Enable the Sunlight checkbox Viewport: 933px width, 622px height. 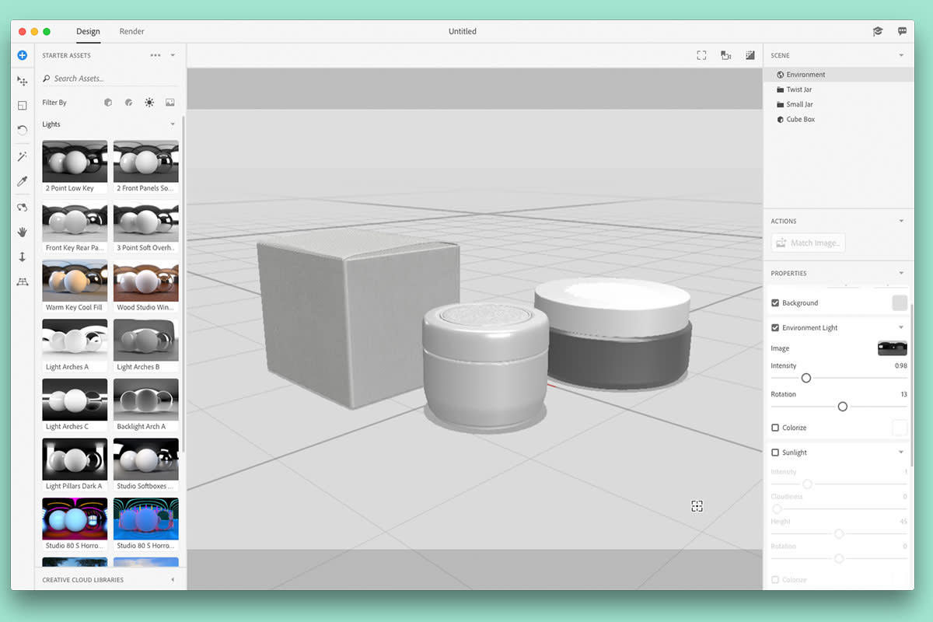[775, 453]
